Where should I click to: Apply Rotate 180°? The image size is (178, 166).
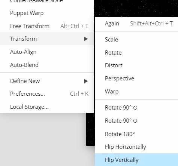pos(136,134)
